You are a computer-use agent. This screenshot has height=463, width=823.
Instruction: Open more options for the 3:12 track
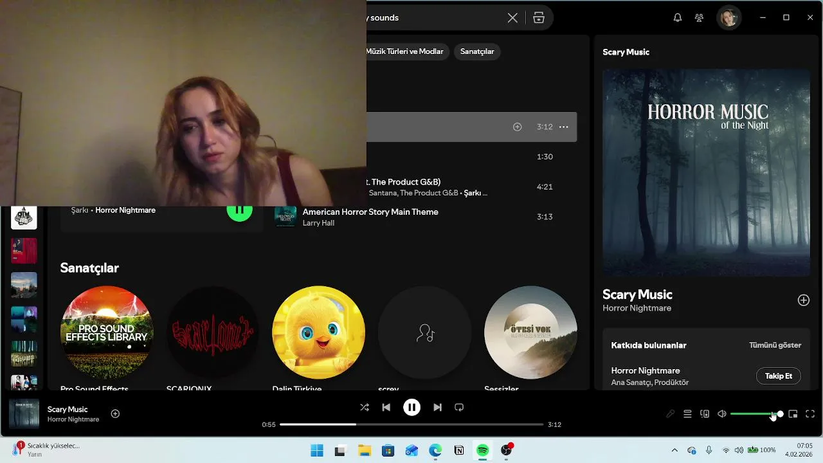click(x=563, y=127)
